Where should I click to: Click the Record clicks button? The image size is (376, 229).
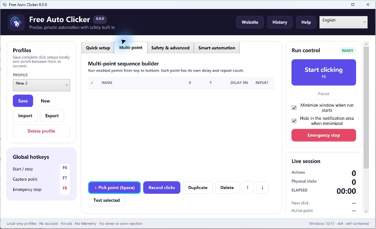(162, 188)
